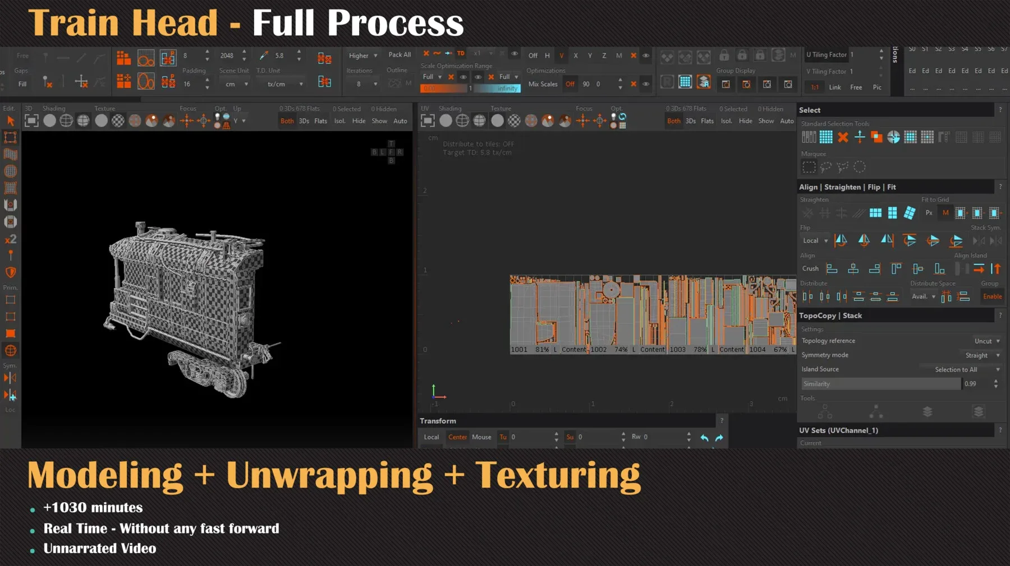Click the Pack All button
This screenshot has width=1010, height=566.
(399, 54)
